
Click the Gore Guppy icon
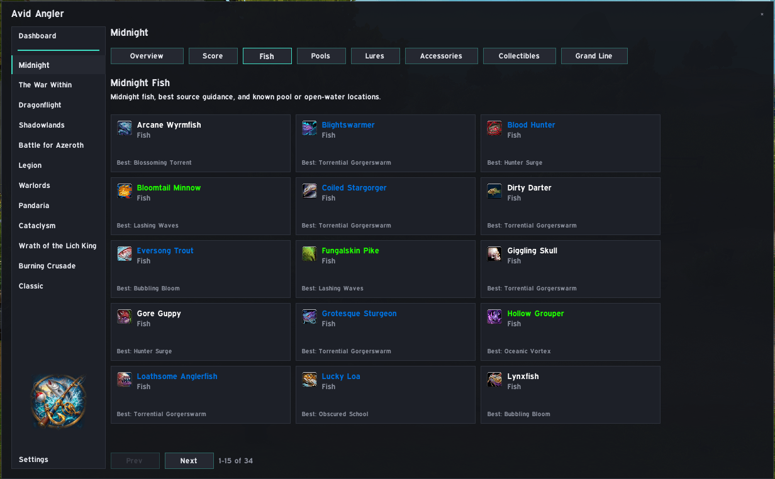pos(125,317)
